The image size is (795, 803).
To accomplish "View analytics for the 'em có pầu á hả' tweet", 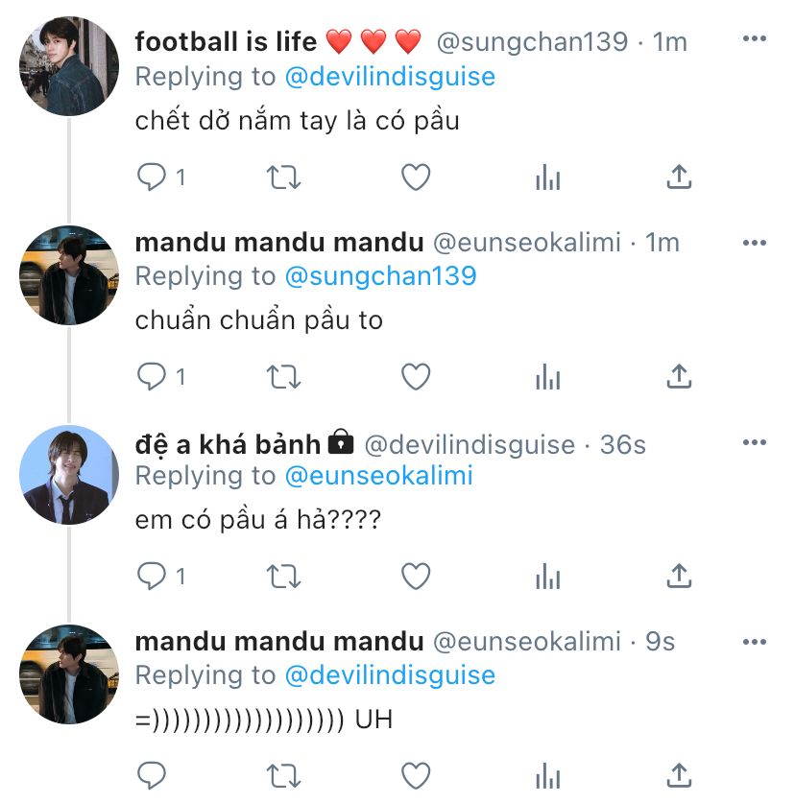I will coord(548,577).
